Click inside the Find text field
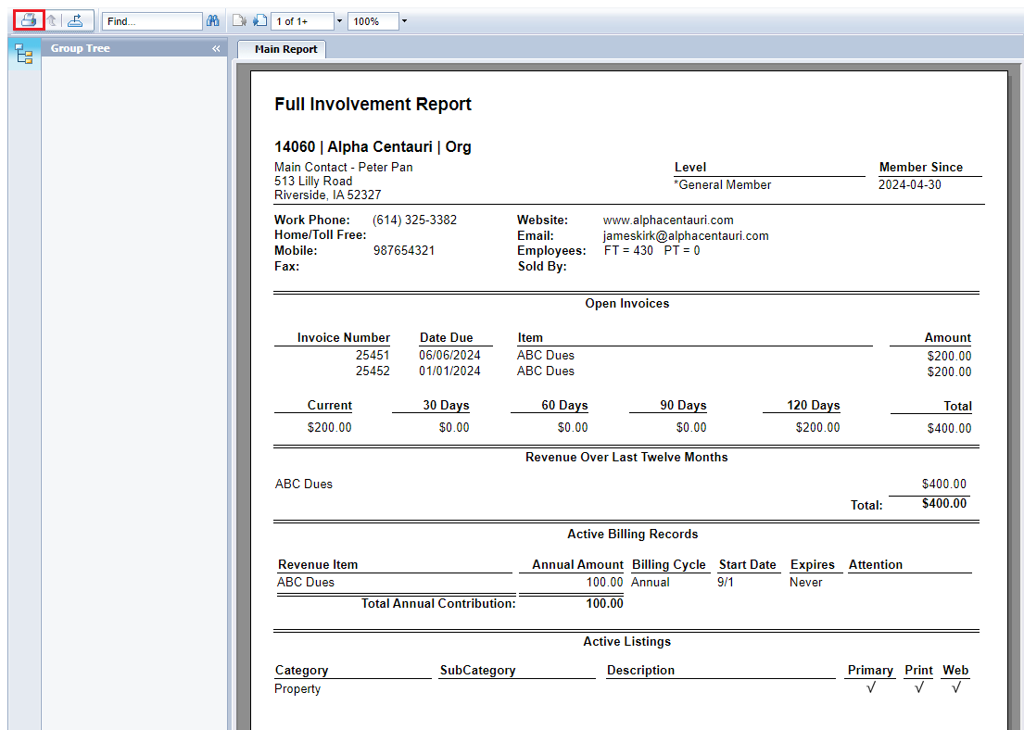The height and width of the screenshot is (730, 1024). tap(152, 20)
